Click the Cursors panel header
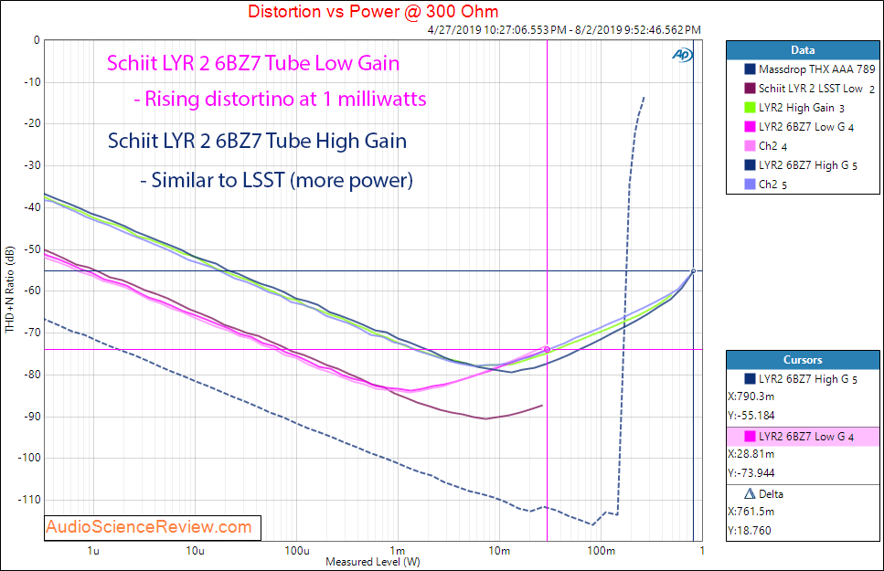 point(803,360)
